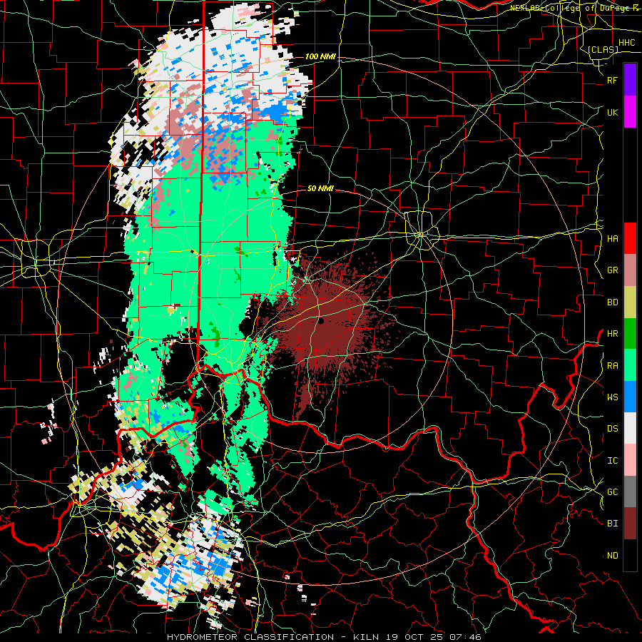
Task: Click the GR legend label
Action: click(612, 270)
